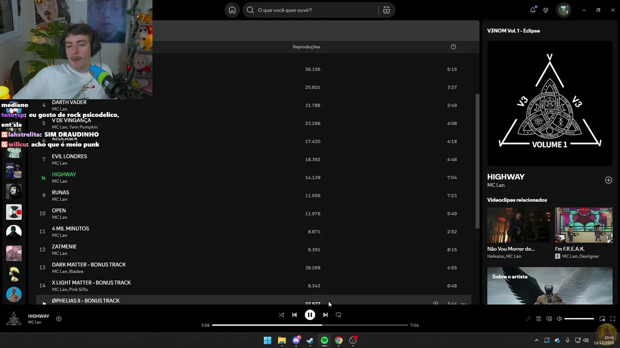Open the miniplayer icon

click(x=602, y=319)
